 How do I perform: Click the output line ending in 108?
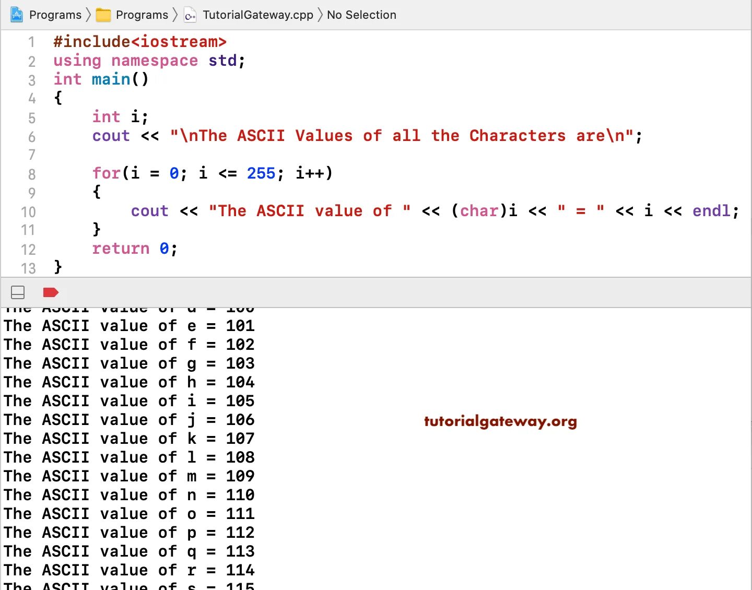tap(129, 457)
